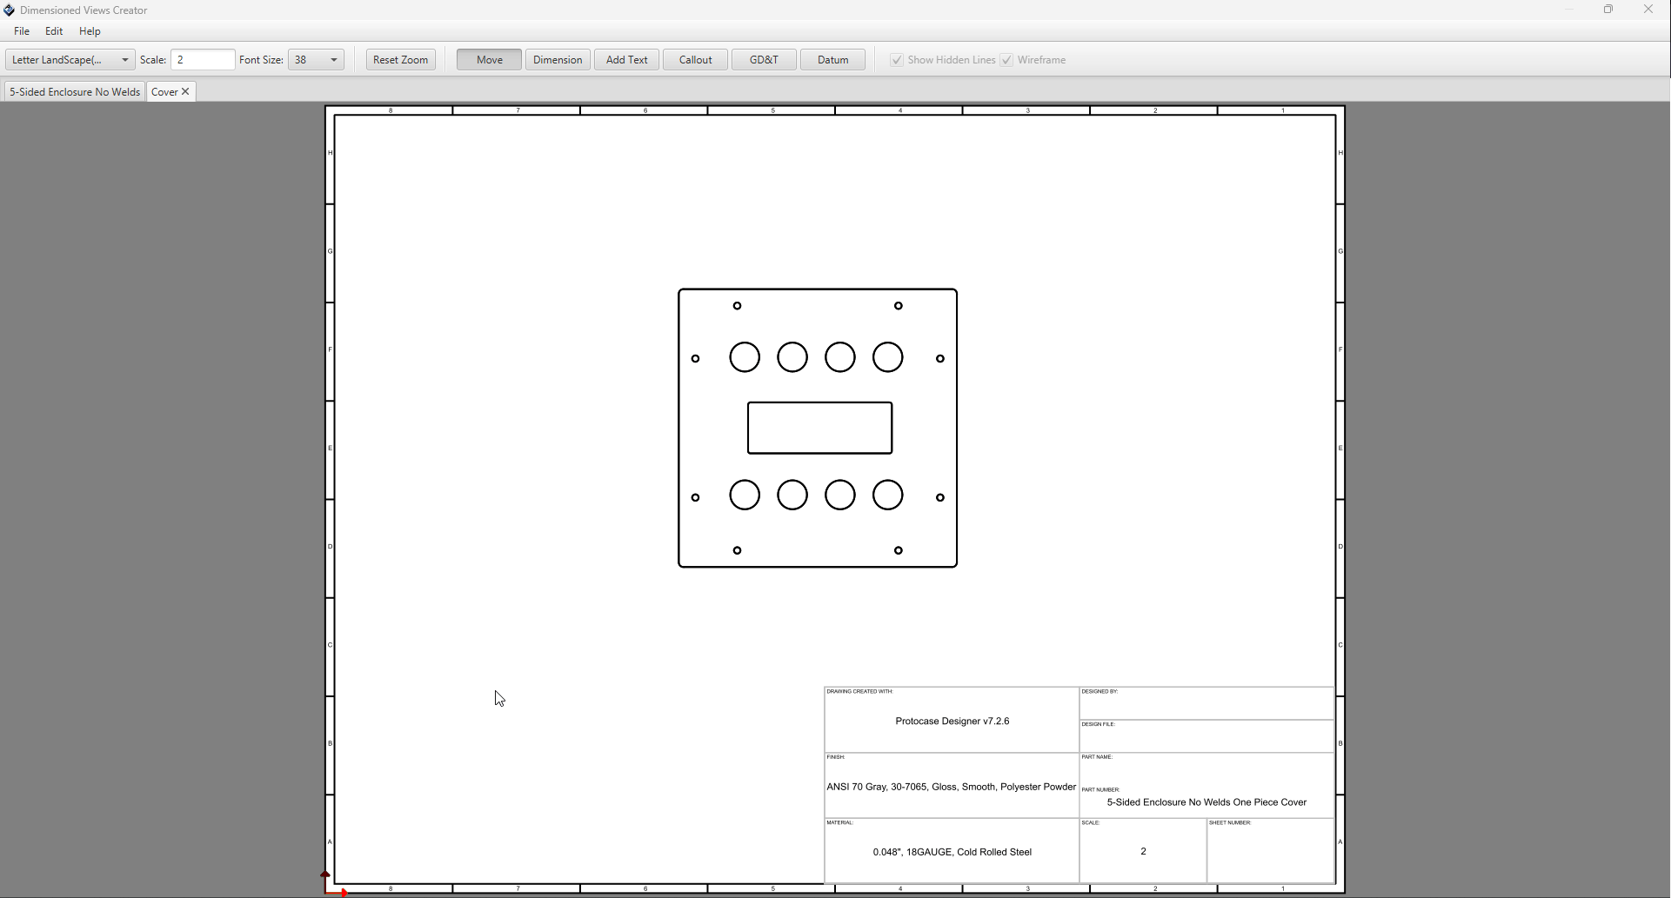The height and width of the screenshot is (898, 1671).
Task: Select the Callout tool
Action: 695,60
